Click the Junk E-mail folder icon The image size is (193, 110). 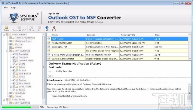click(17, 74)
